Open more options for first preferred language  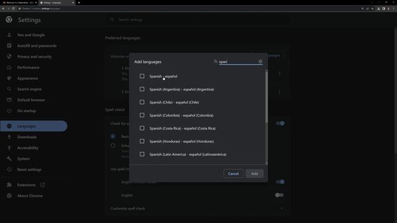pos(280,73)
